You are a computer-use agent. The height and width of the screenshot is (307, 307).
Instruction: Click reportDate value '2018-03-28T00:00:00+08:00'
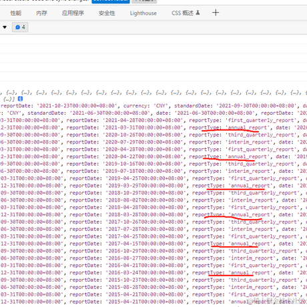coord(146,215)
